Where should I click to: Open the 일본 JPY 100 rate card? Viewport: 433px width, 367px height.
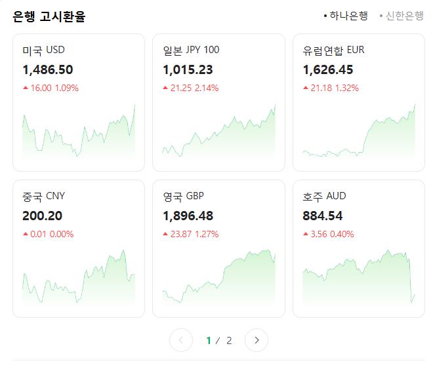tap(218, 102)
